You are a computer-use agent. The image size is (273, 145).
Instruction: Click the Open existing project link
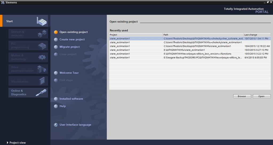74,32
